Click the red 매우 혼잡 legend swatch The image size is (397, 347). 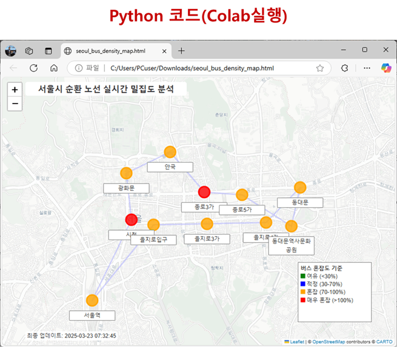303,300
